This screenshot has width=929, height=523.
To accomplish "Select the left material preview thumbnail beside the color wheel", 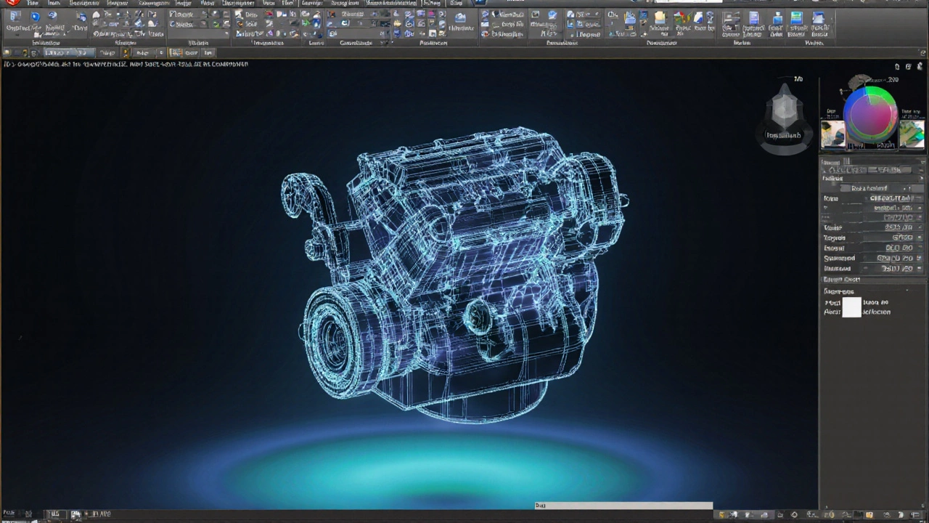I will click(833, 134).
